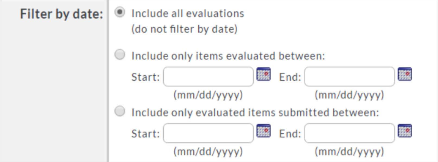Image resolution: width=438 pixels, height=162 pixels.
Task: Click the End label of evaluated between row
Action: [x=290, y=77]
